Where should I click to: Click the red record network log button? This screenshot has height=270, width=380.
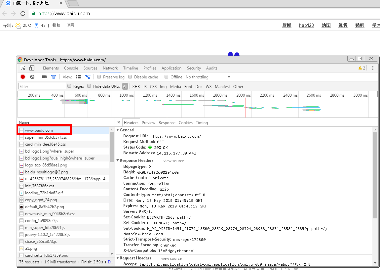coord(23,77)
